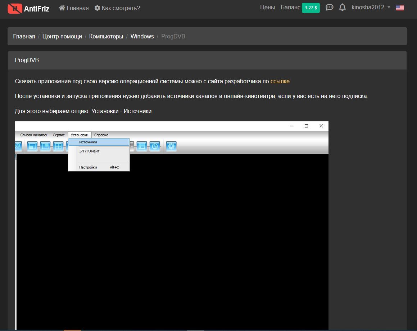Click the gear settings toolbar icon
417x331 pixels.
pyautogui.click(x=171, y=146)
